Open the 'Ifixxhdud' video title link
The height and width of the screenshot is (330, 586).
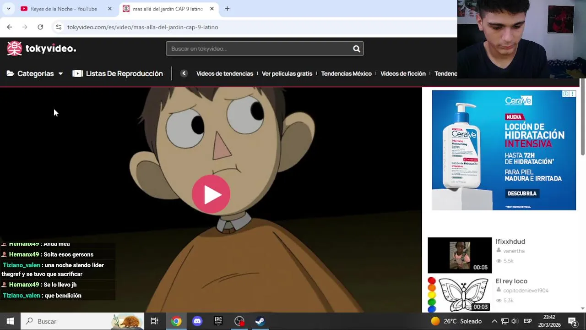click(510, 242)
